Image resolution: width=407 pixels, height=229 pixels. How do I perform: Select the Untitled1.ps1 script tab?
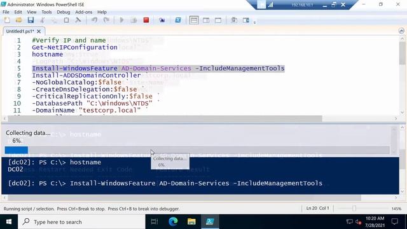pyautogui.click(x=20, y=31)
